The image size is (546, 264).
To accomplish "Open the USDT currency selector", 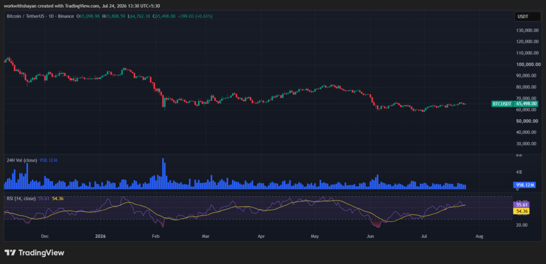I will [527, 17].
